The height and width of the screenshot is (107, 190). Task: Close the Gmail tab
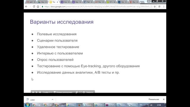pyautogui.click(x=34, y=2)
